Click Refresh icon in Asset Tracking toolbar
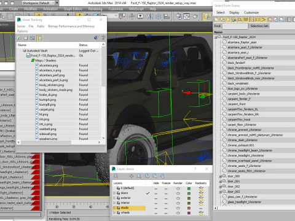The image size is (295, 221). point(19,38)
